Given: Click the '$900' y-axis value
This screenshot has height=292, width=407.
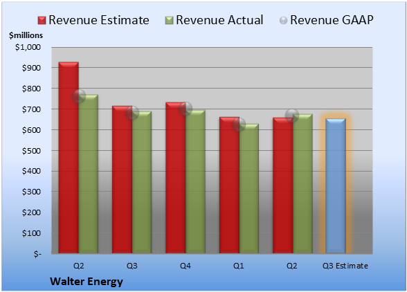Looking at the screenshot, I should tap(31, 68).
